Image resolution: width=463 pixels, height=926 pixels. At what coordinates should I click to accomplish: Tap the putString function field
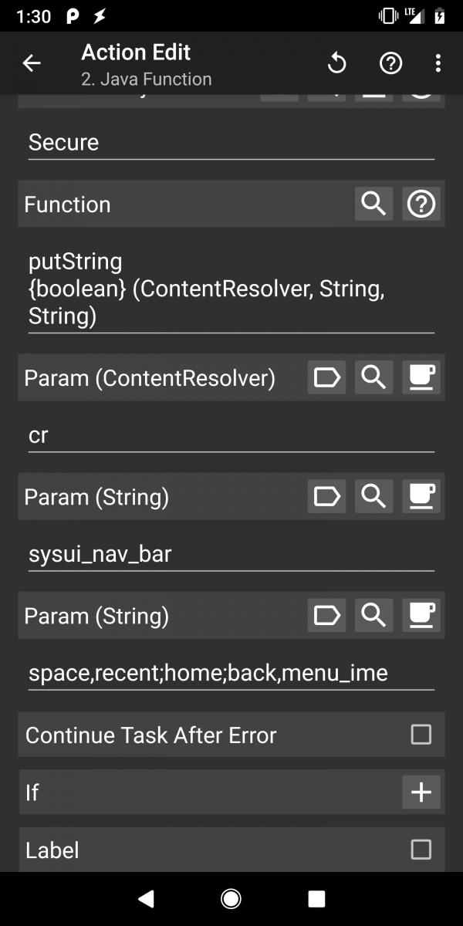pos(231,289)
